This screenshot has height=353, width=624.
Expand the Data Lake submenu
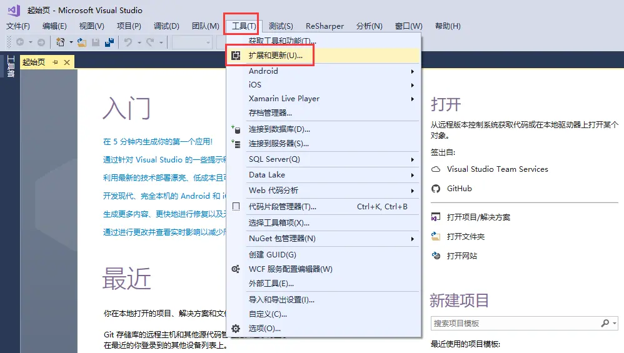(412, 176)
